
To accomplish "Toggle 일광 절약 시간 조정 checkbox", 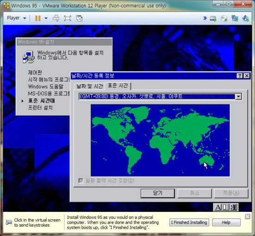I will click(81, 181).
